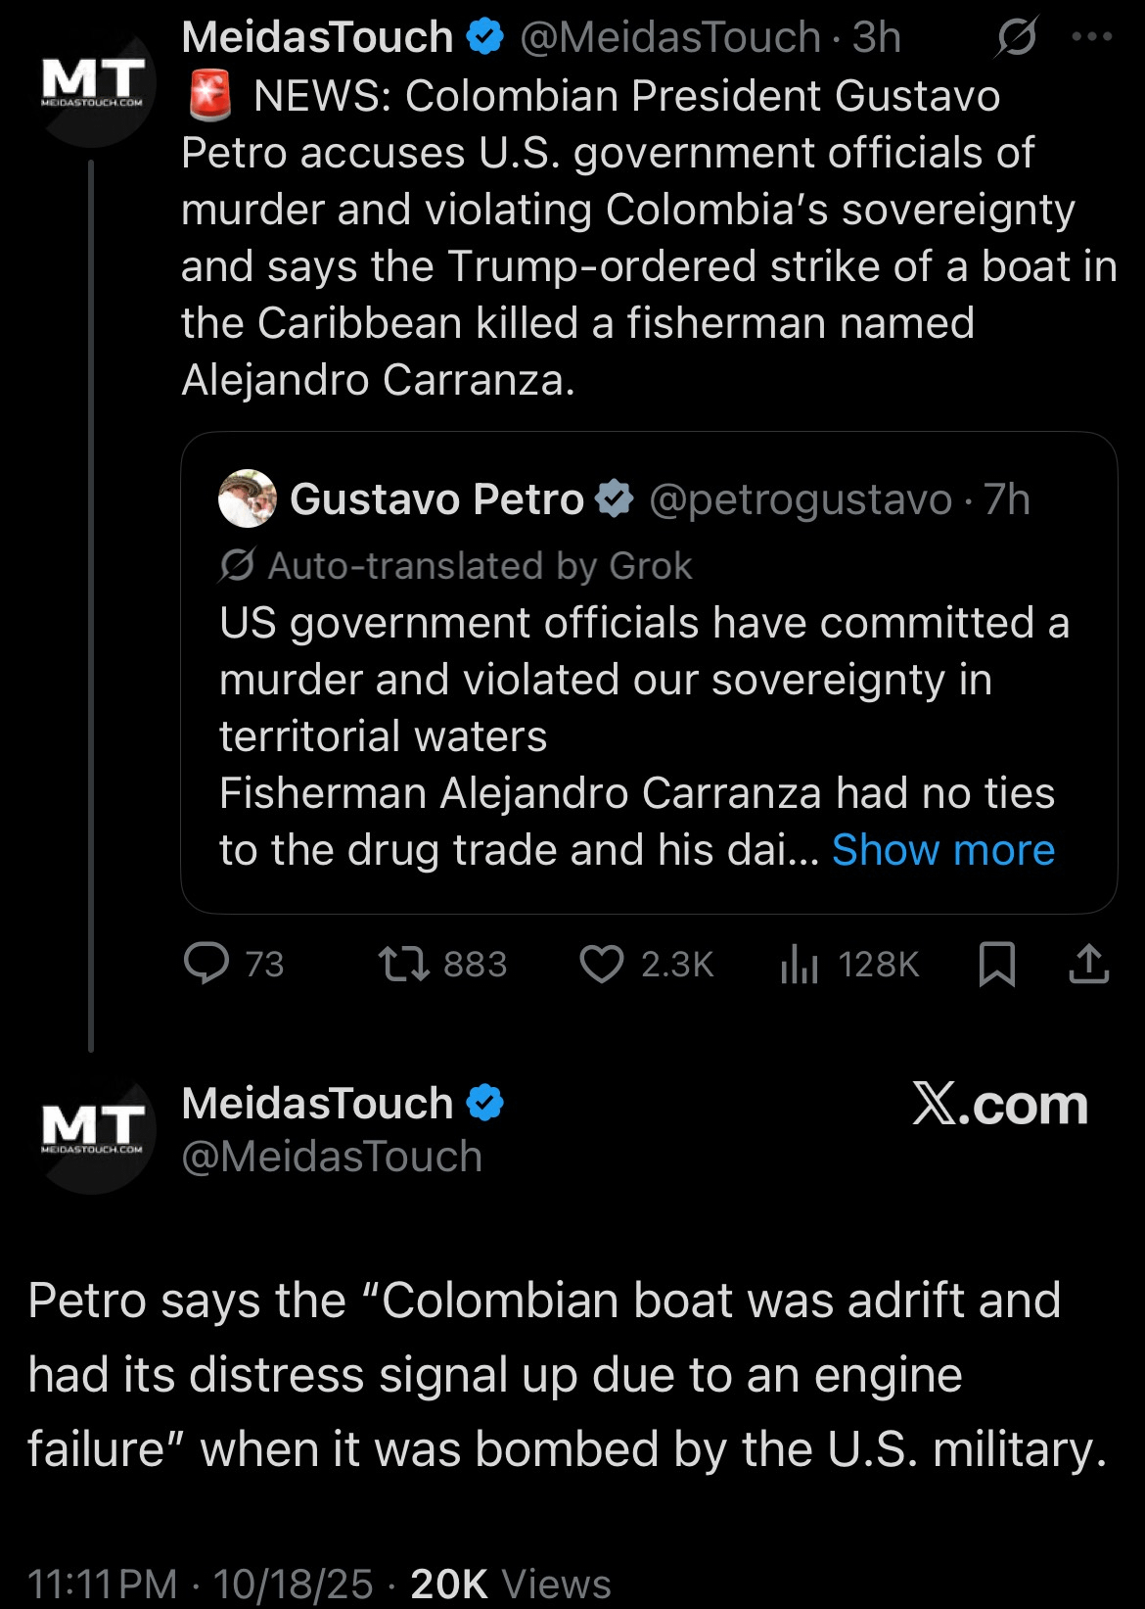Tap the Grok icon beside the timestamp

1017,38
